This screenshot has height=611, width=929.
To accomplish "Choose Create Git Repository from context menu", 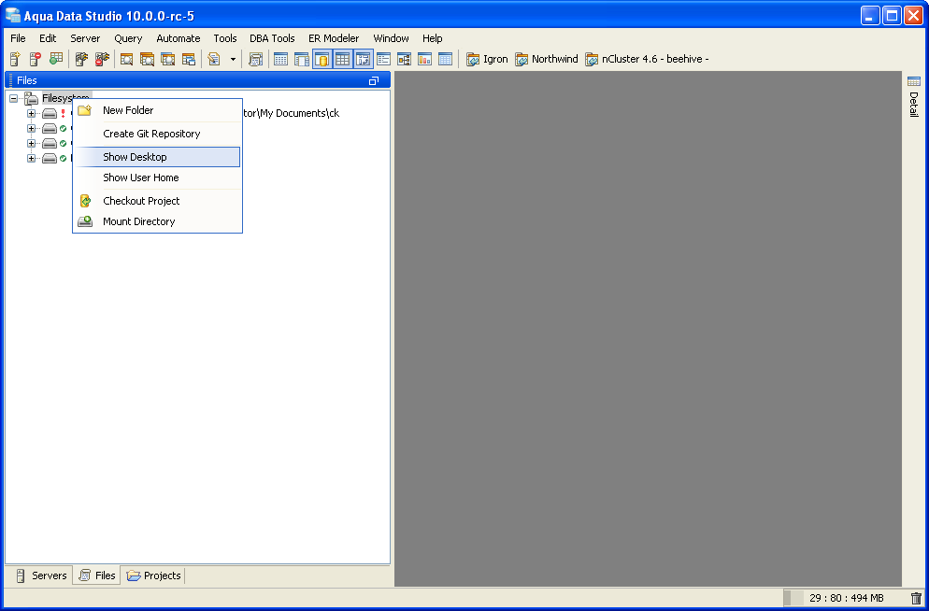I will click(158, 134).
